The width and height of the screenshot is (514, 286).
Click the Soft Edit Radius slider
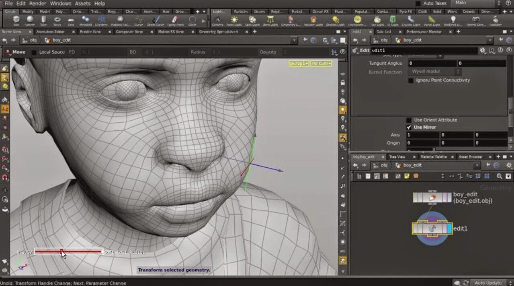pos(68,252)
